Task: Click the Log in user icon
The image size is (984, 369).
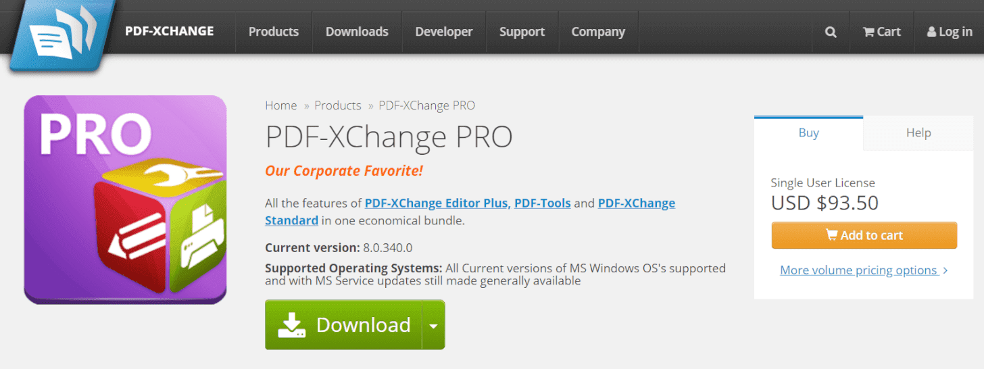Action: 932,32
